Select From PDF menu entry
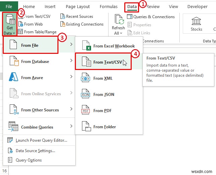The width and height of the screenshot is (216, 175). point(102,110)
